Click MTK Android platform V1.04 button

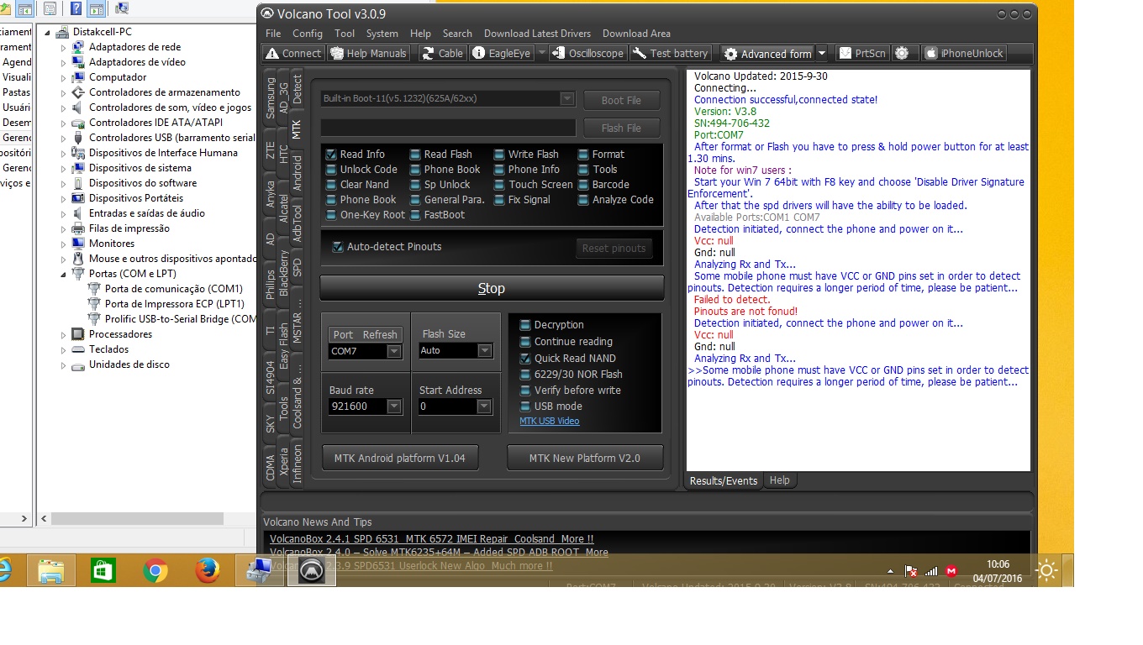pyautogui.click(x=400, y=458)
